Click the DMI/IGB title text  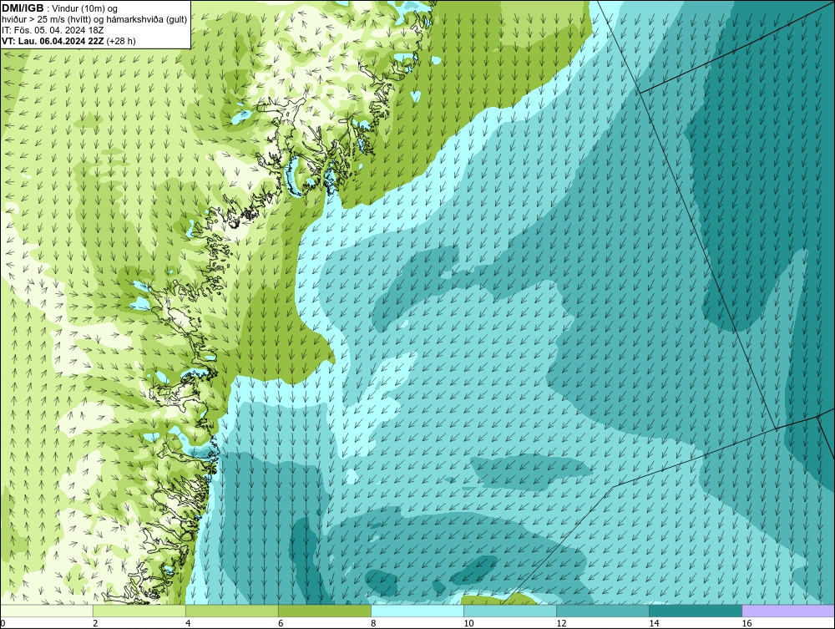click(x=23, y=8)
